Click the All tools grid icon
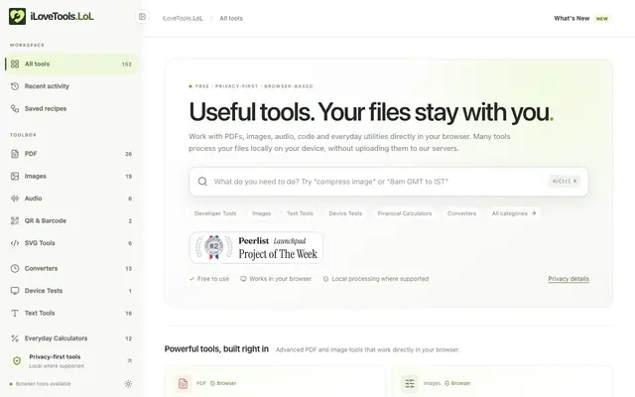Screen dimensions: 635x397 pos(15,64)
